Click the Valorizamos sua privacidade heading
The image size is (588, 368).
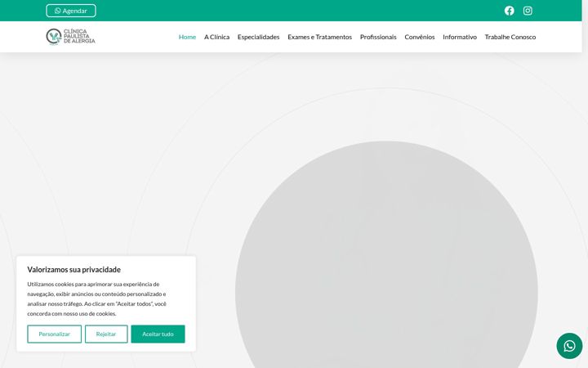pos(73,270)
